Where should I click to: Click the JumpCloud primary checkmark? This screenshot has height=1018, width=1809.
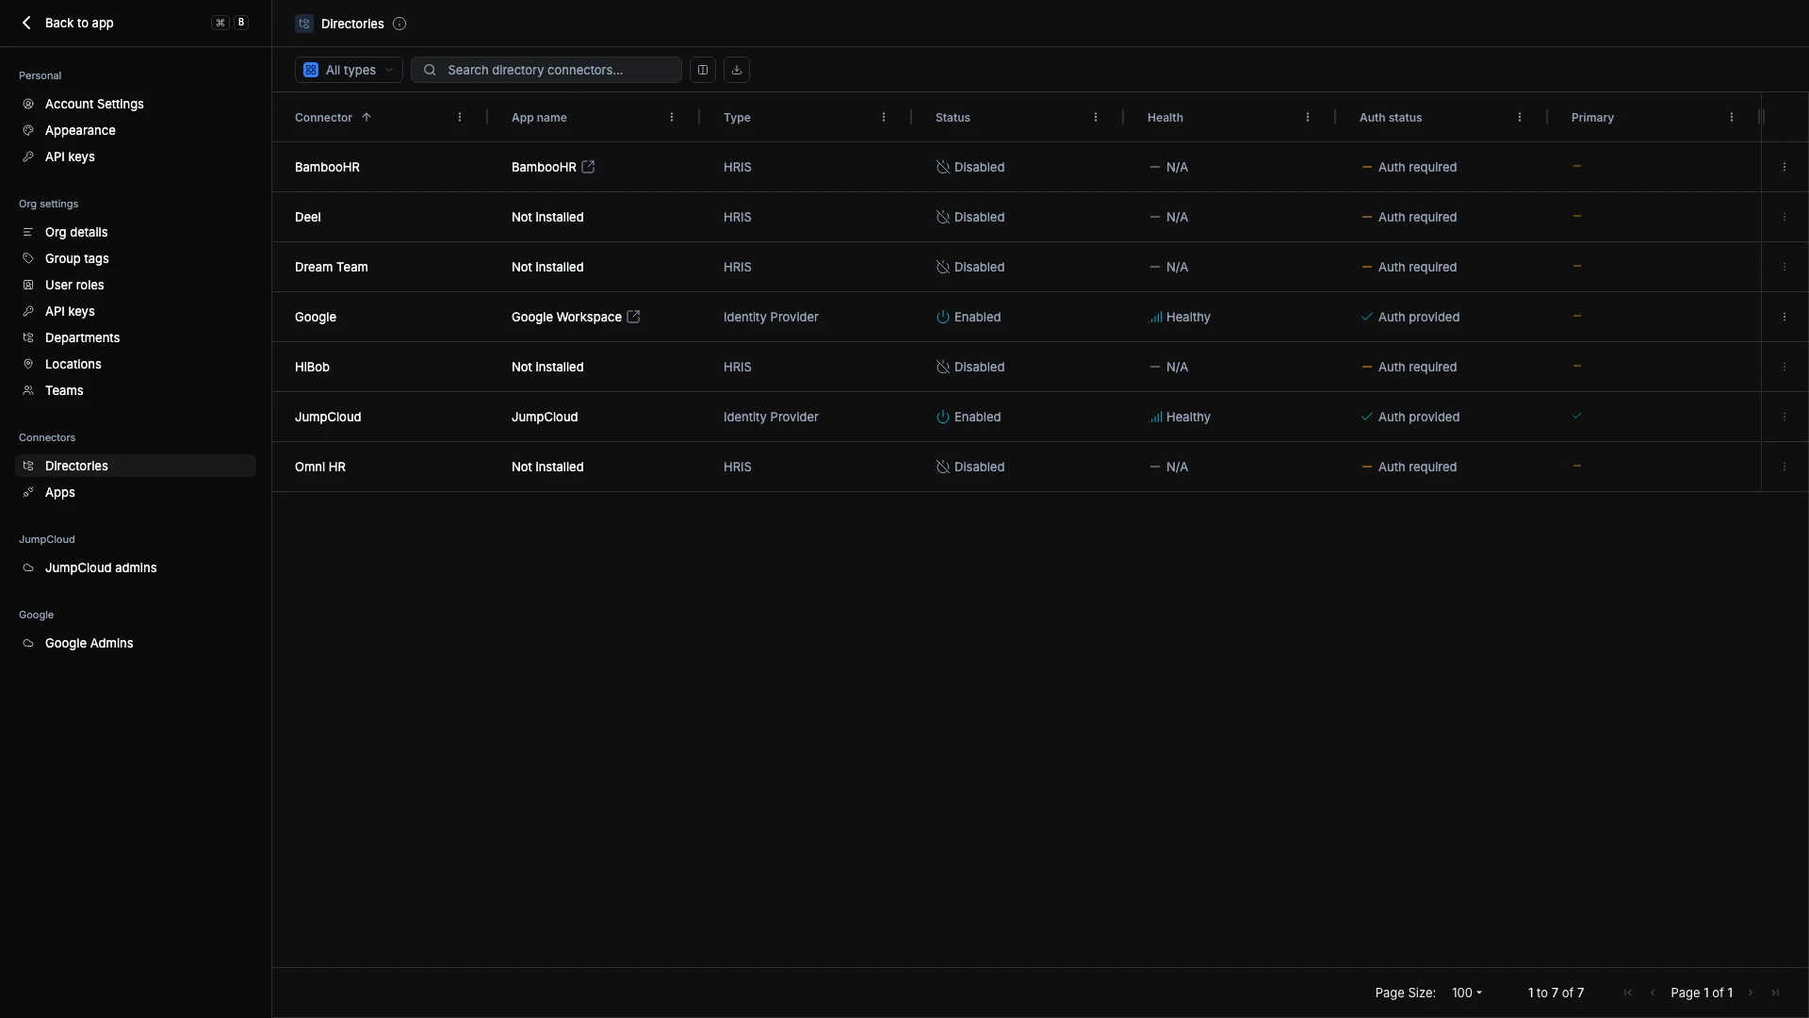tap(1577, 416)
